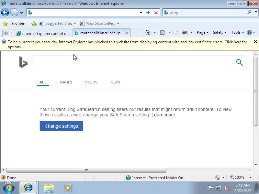
Task: Click the horizontal scrollbar left arrow
Action: (3, 170)
